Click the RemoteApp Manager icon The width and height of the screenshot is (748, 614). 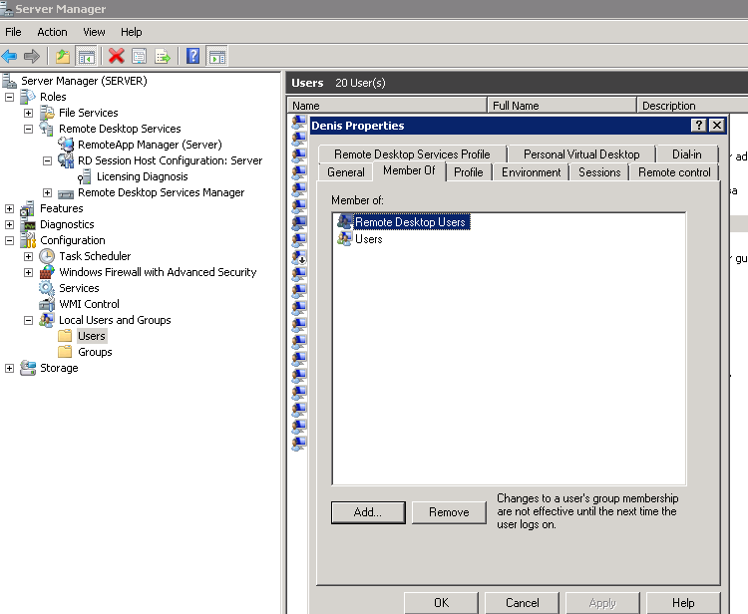coord(66,145)
